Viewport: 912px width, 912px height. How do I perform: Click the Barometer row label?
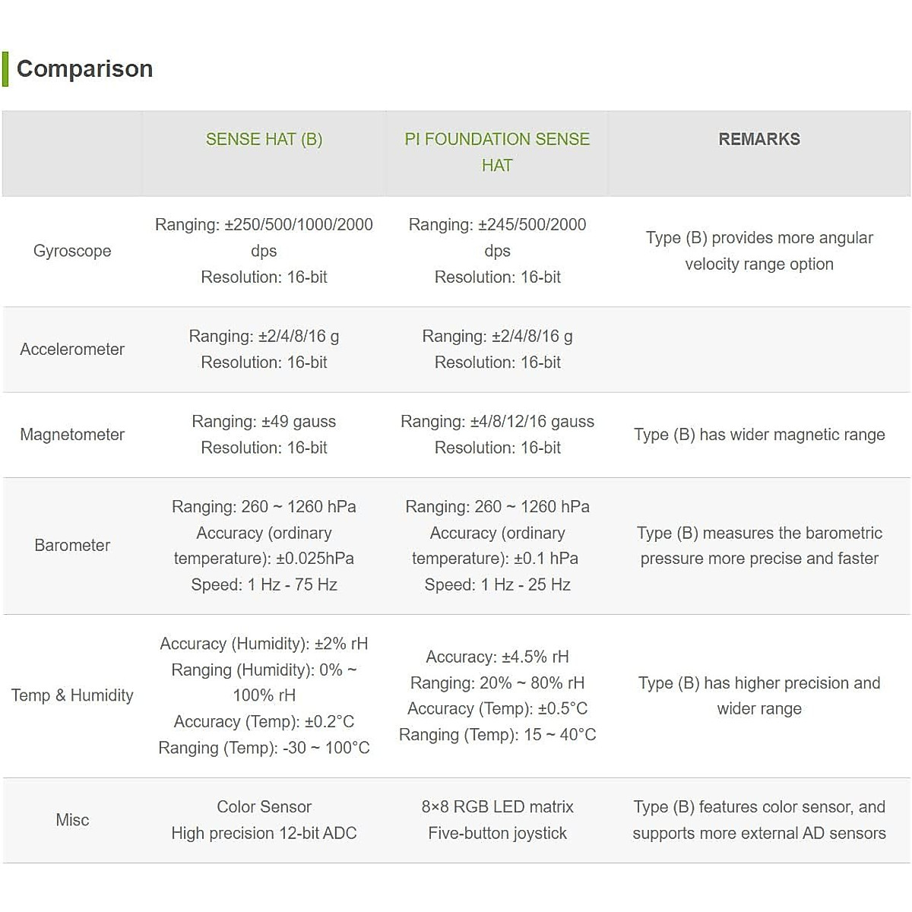coord(72,546)
